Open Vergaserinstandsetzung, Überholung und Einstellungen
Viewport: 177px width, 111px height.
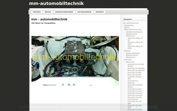point(134,34)
